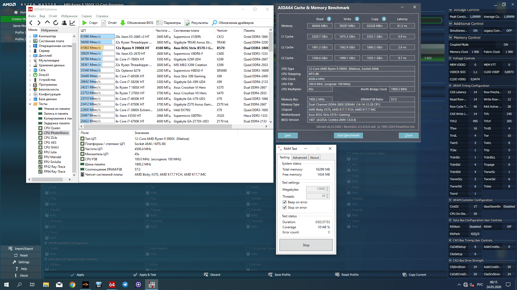Screen dimensions: 517x290
Task: Switch to Advanced tab in RAM Test
Action: 300,158
